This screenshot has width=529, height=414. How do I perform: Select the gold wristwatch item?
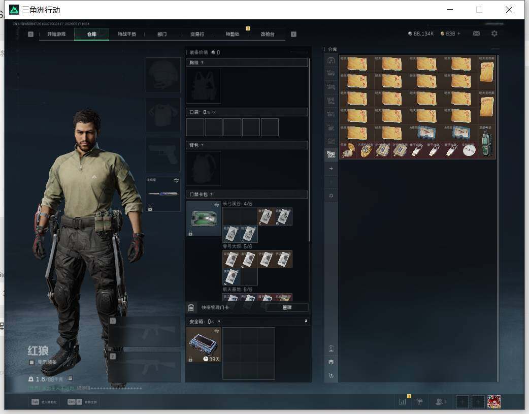tap(366, 150)
